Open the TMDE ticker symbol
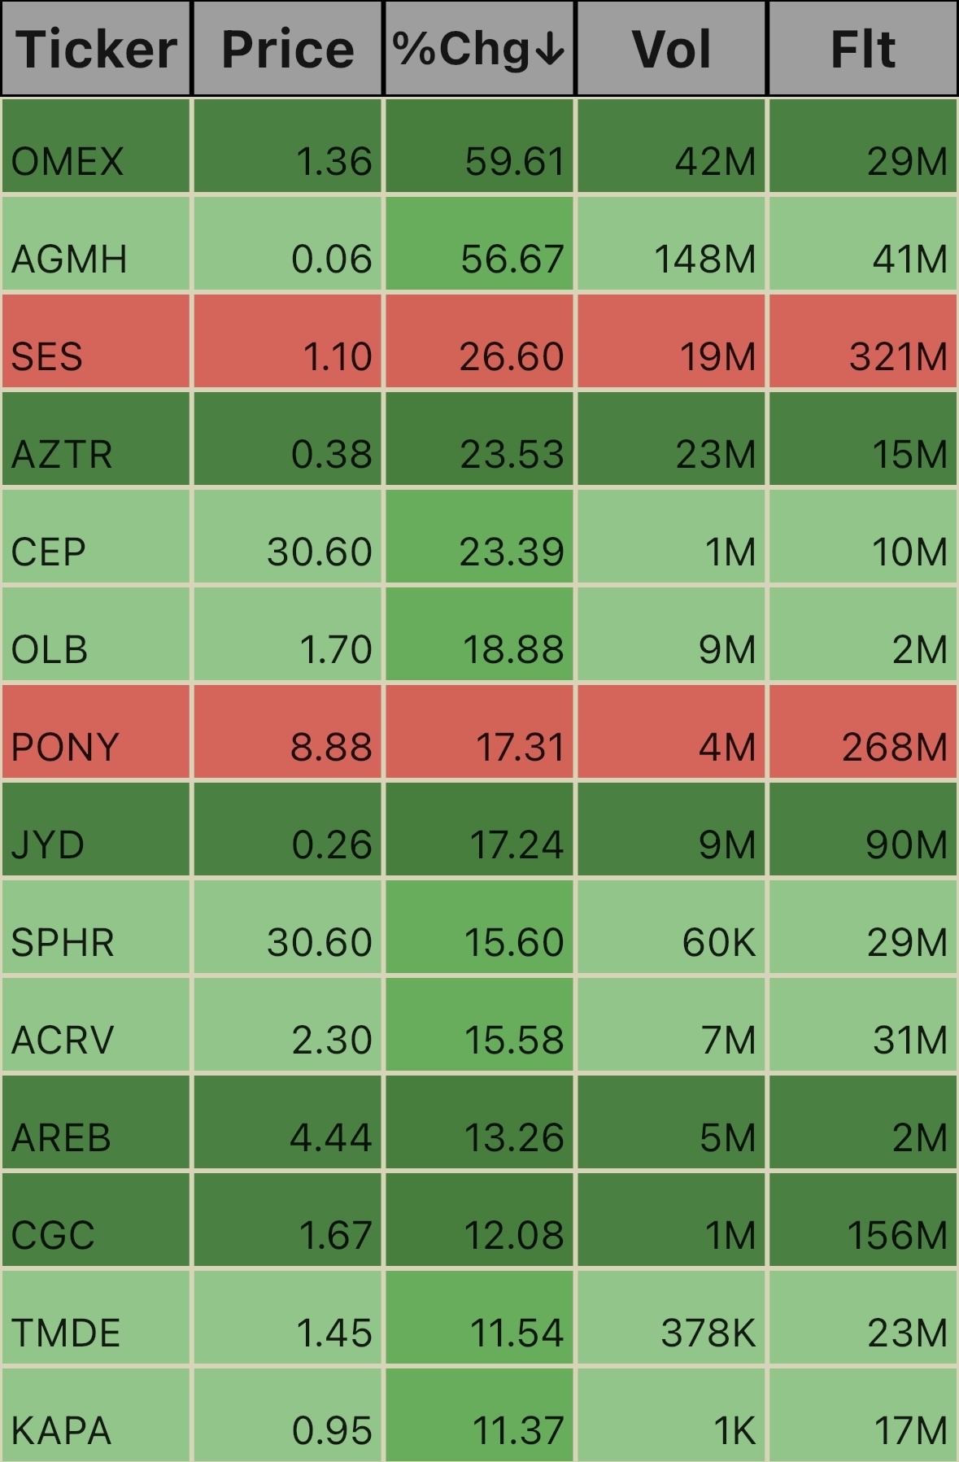Image resolution: width=959 pixels, height=1462 pixels. pyautogui.click(x=66, y=1333)
